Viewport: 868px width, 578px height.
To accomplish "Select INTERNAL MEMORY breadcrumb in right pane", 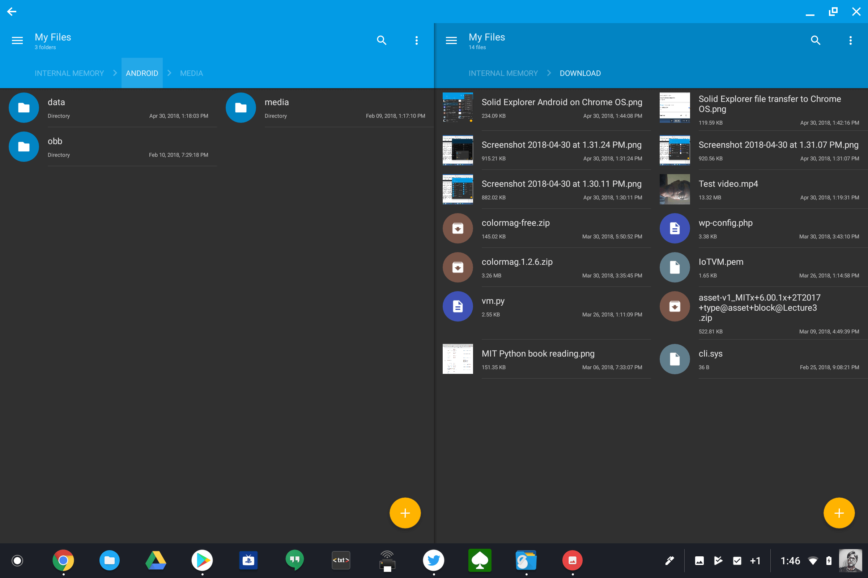I will coord(503,73).
